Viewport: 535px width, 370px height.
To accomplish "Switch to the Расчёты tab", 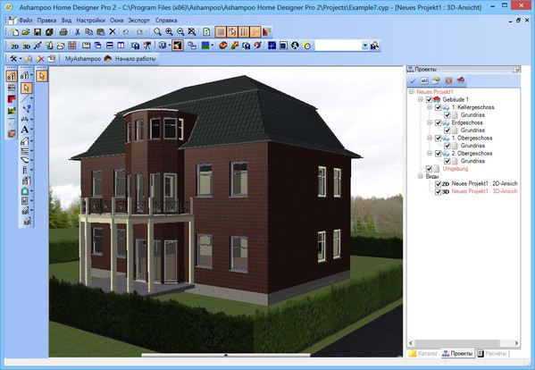I will tap(492, 354).
